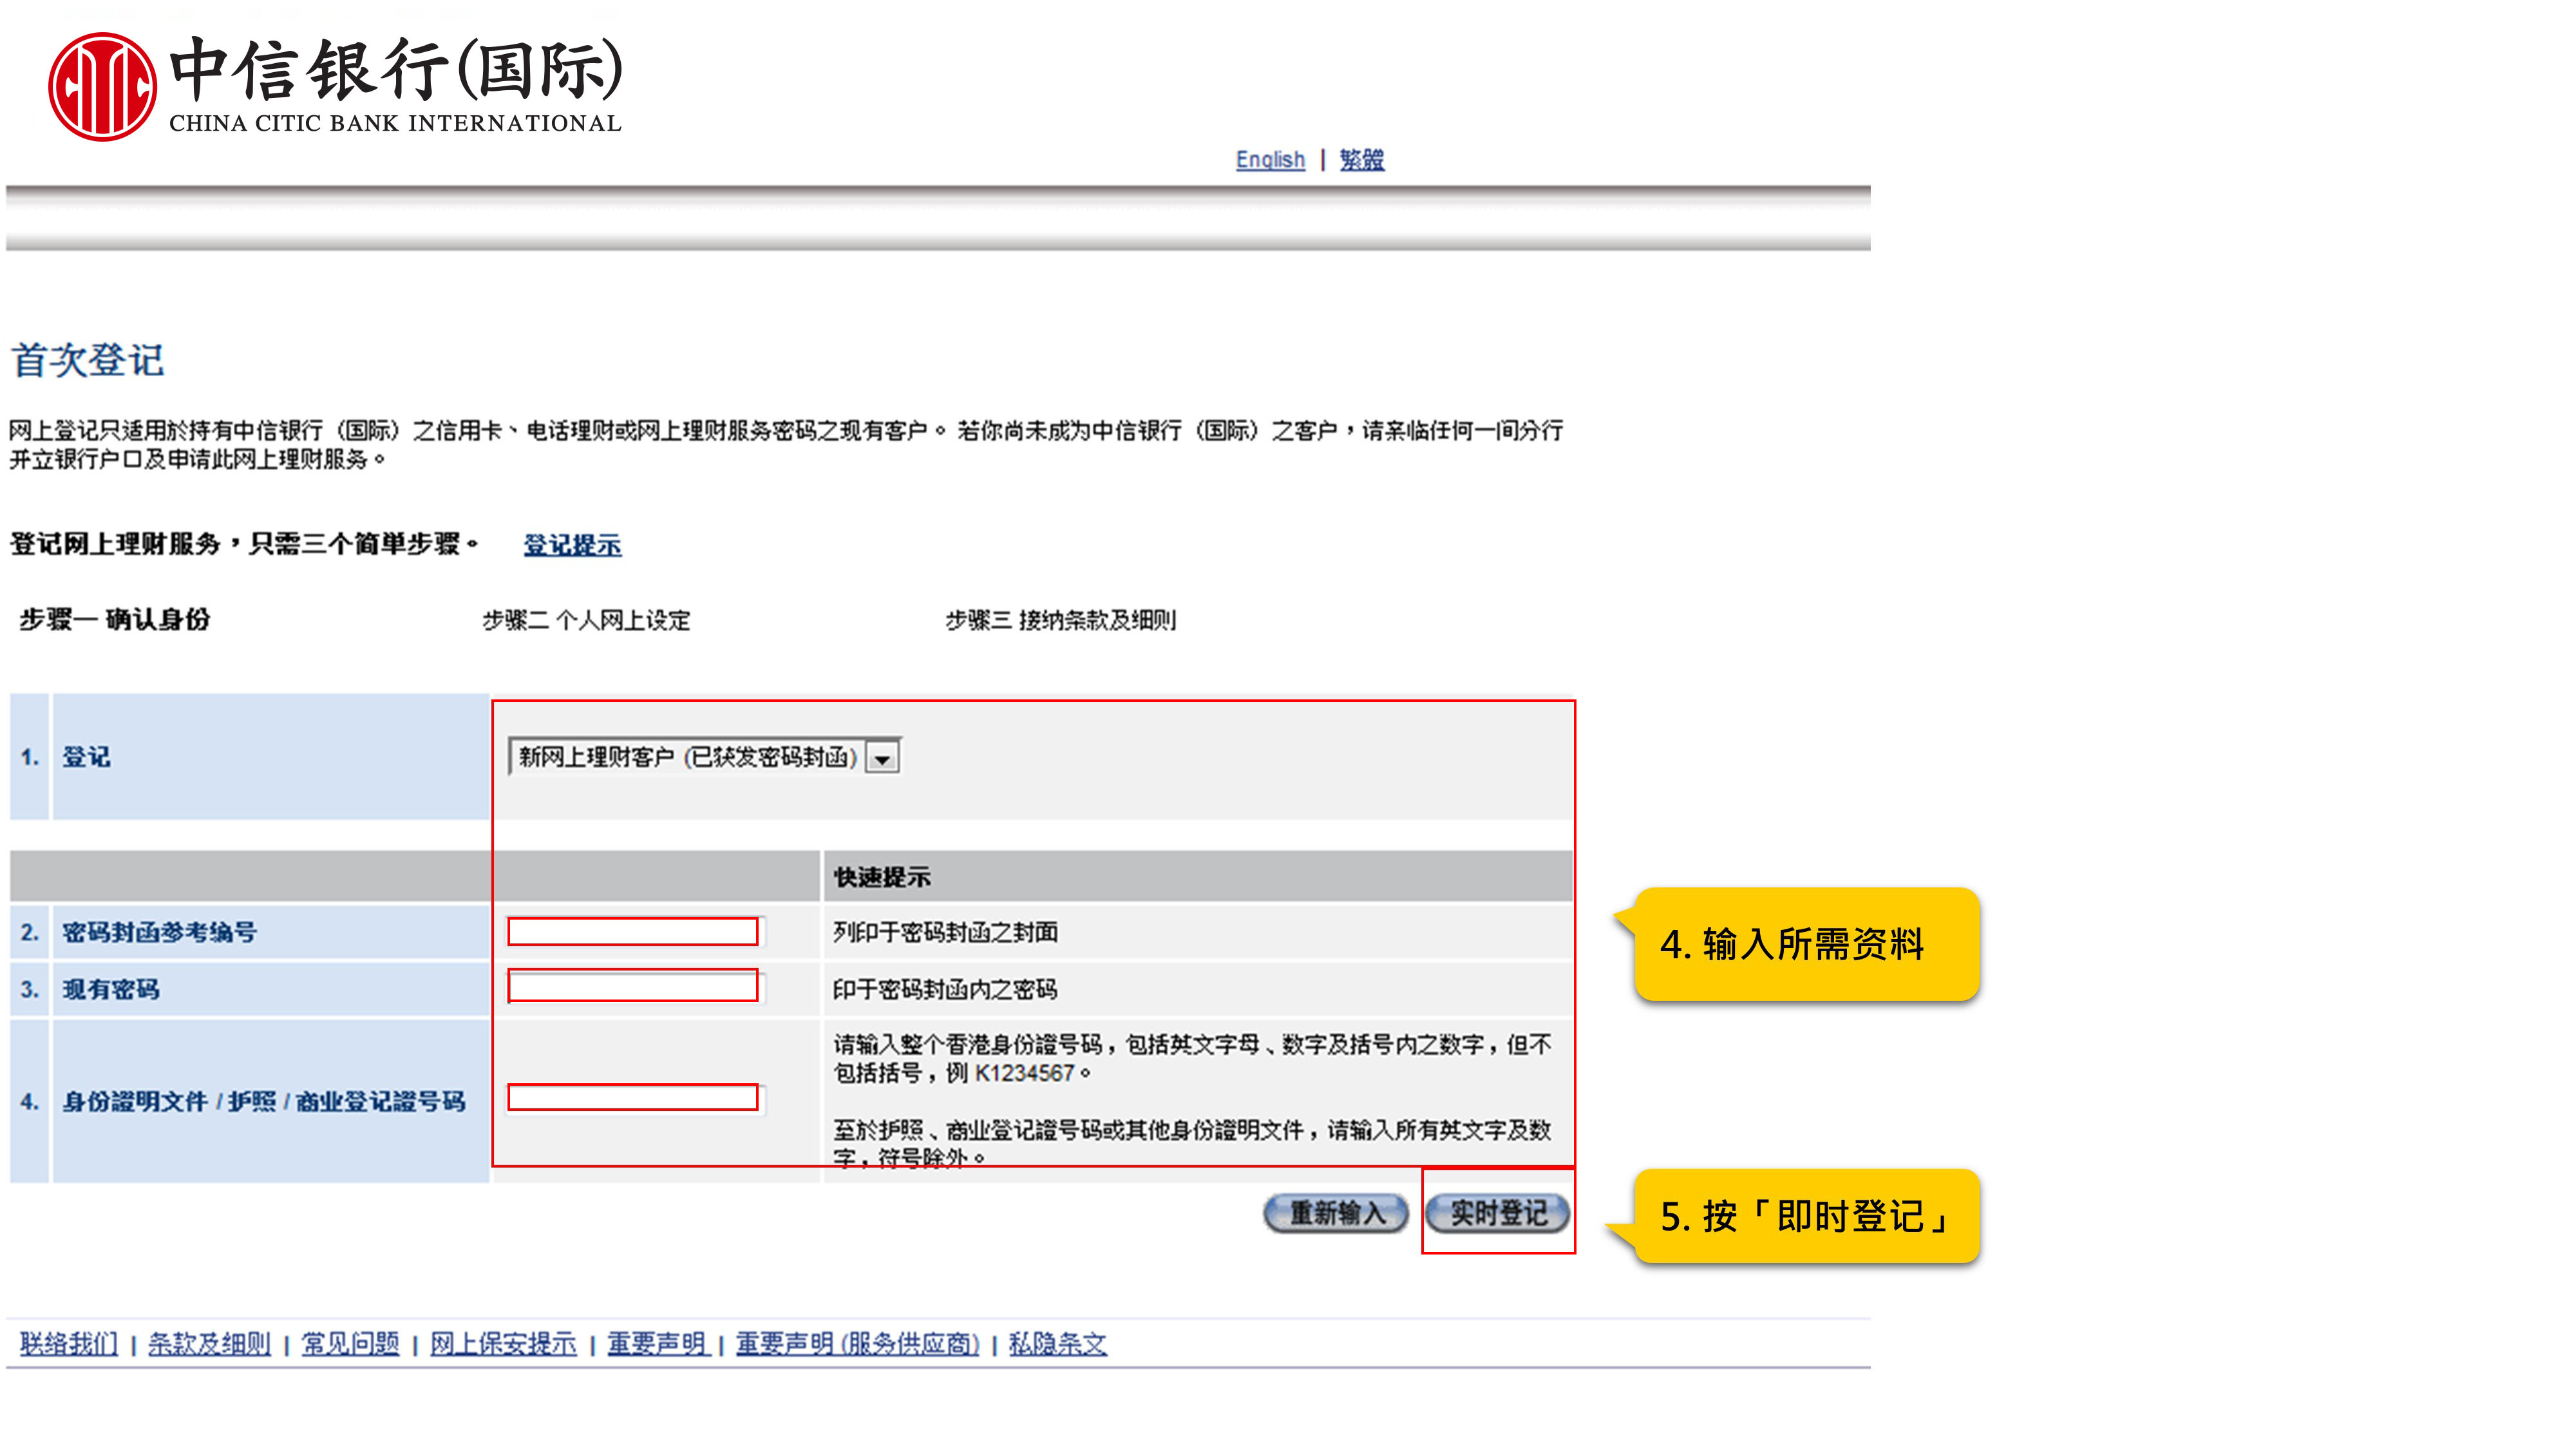Viewport: 2576px width, 1449px height.
Task: Focus the 现有密码 input field
Action: coord(633,986)
